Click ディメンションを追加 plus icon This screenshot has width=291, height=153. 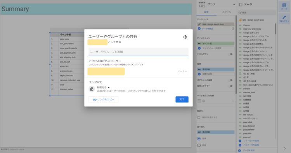point(199,48)
